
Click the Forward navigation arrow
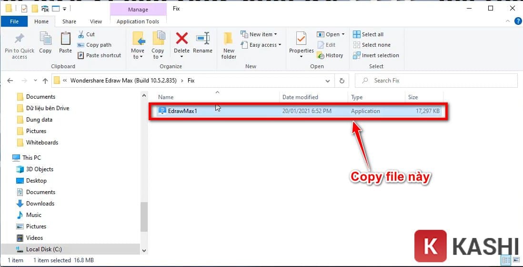pyautogui.click(x=24, y=81)
